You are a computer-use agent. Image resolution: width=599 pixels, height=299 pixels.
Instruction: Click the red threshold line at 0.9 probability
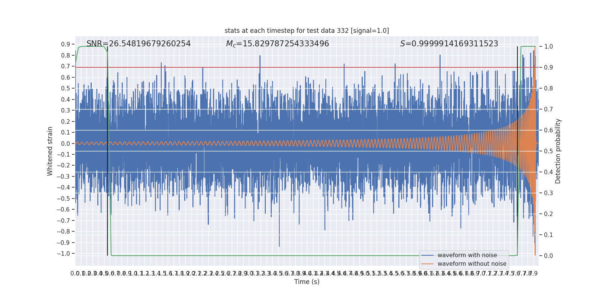(307, 67)
